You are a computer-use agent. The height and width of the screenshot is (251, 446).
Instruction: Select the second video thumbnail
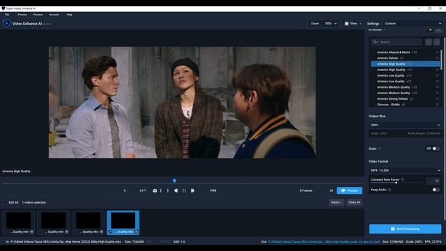(x=53, y=220)
